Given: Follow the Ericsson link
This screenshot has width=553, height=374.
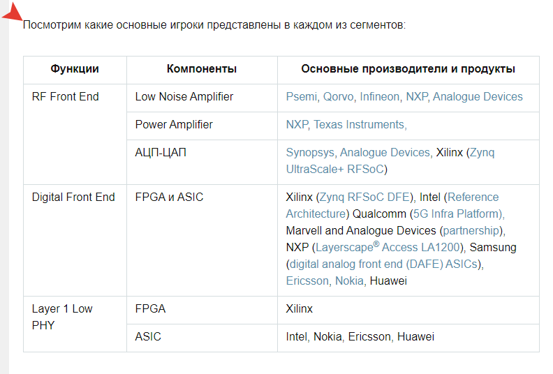Looking at the screenshot, I should click(307, 281).
